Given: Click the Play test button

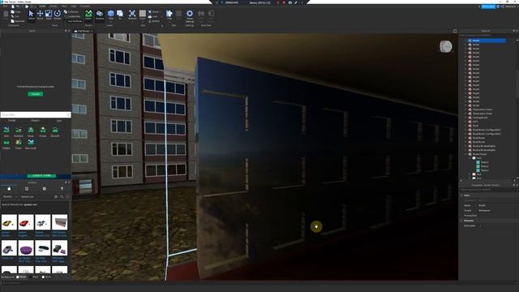Looking at the screenshot, I should (x=169, y=15).
